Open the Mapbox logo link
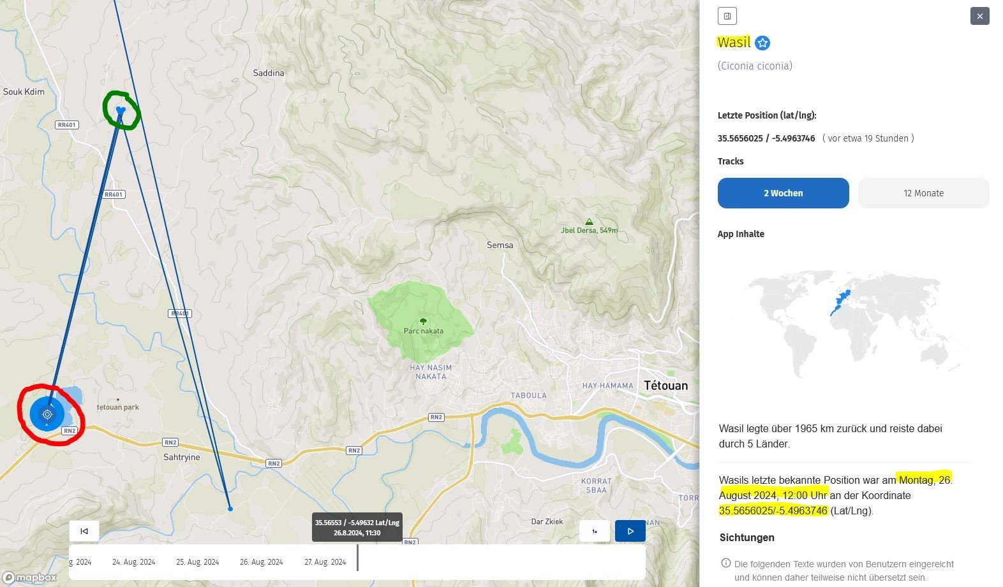This screenshot has width=1003, height=587. pos(30,577)
